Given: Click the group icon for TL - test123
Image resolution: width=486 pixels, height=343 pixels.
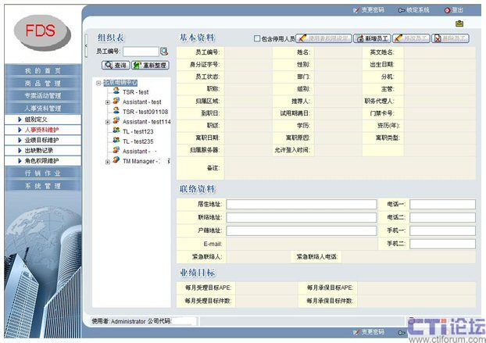Looking at the screenshot, I should click(116, 131).
